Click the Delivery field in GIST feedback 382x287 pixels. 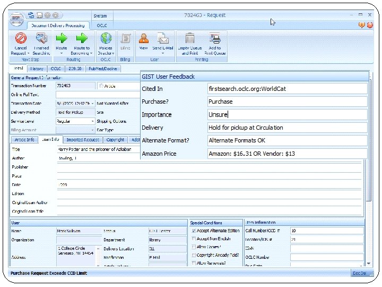pos(287,128)
